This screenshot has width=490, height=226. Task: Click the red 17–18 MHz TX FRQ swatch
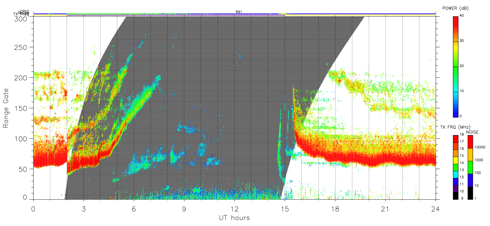(x=455, y=139)
